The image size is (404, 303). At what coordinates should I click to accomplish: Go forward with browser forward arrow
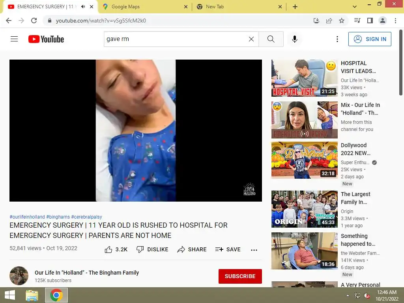click(x=21, y=21)
